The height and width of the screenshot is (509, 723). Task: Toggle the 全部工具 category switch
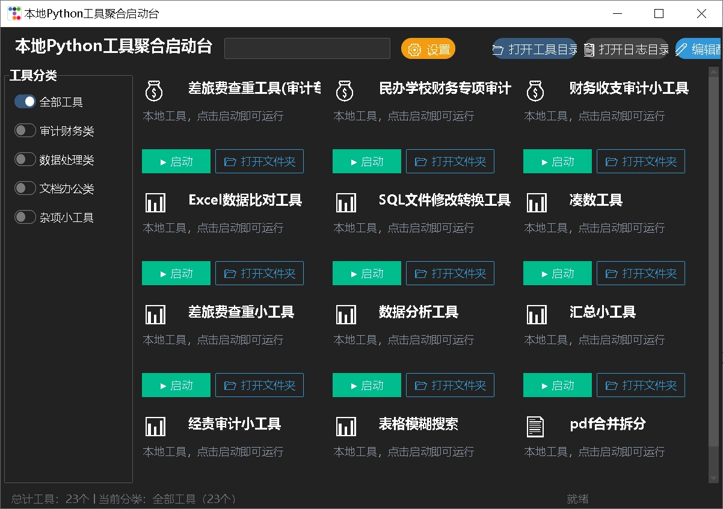(x=25, y=102)
